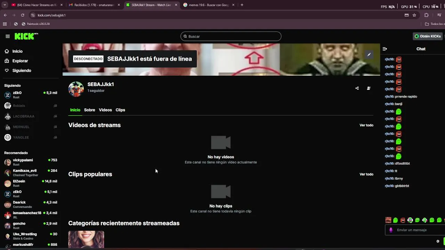This screenshot has width=445, height=250.
Task: Click the browser forward arrow
Action: point(14,15)
